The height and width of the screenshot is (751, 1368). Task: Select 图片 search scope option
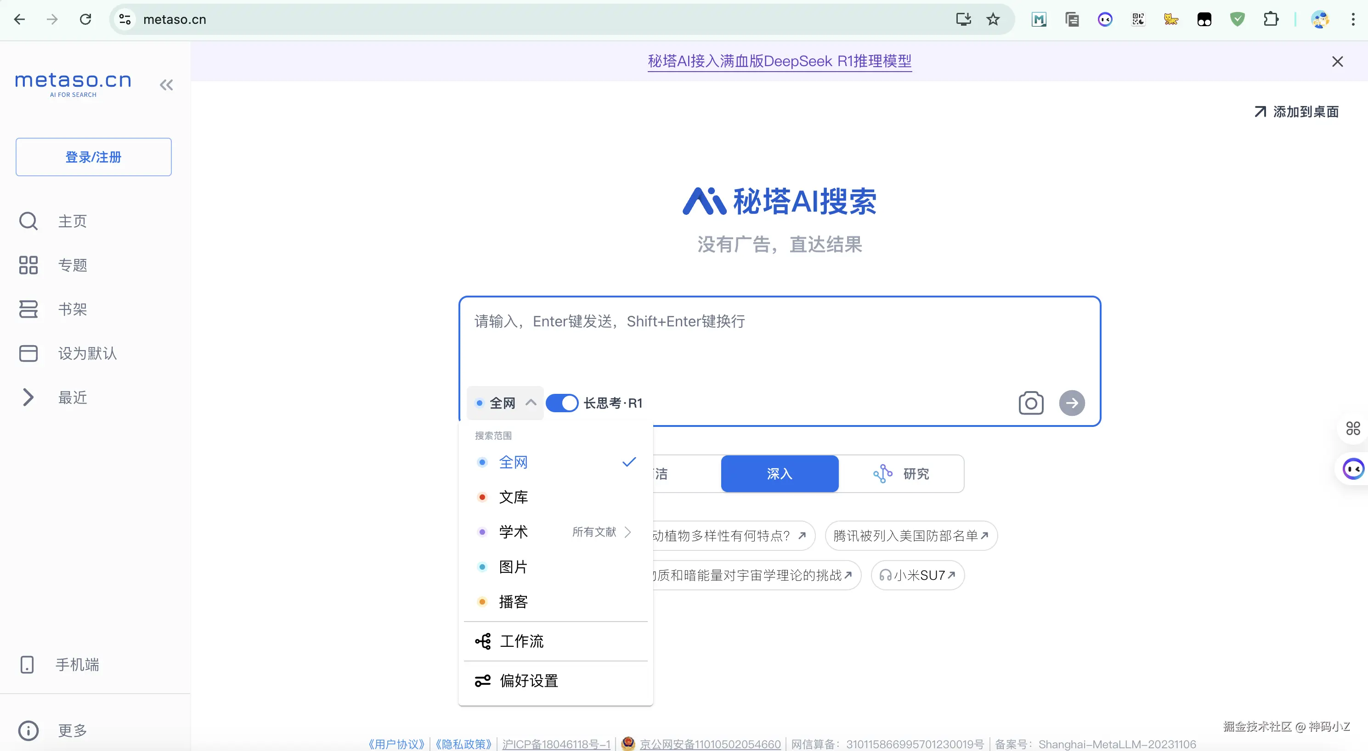[513, 567]
